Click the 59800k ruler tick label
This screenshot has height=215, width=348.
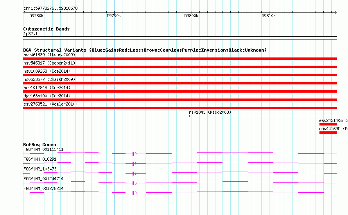(x=191, y=16)
